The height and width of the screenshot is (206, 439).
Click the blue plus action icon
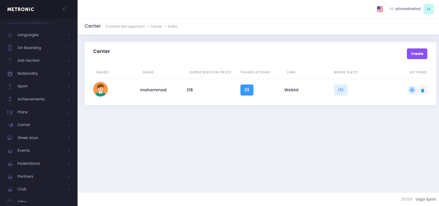click(412, 90)
